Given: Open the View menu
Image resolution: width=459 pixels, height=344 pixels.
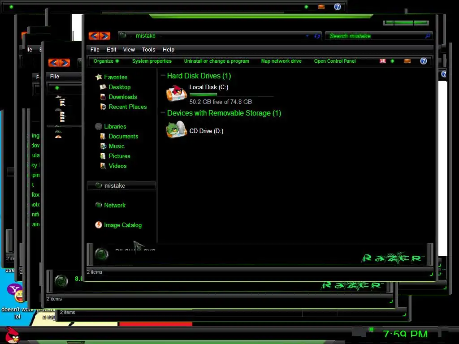Looking at the screenshot, I should click(x=129, y=49).
